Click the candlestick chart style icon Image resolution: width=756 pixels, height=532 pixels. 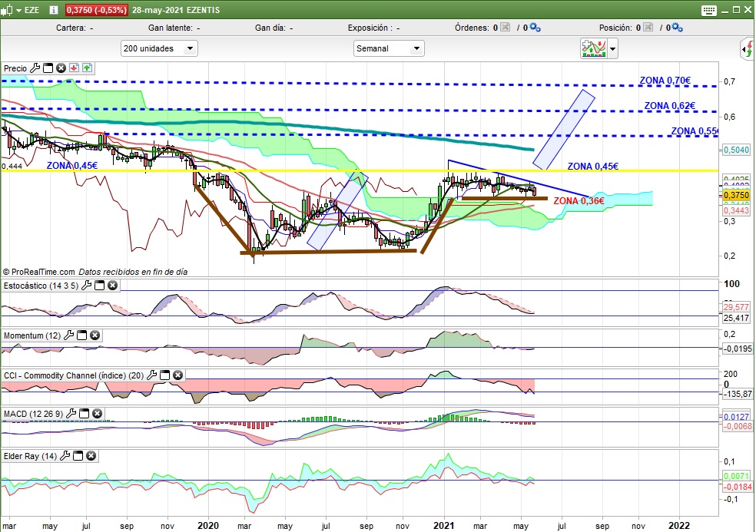(7, 10)
